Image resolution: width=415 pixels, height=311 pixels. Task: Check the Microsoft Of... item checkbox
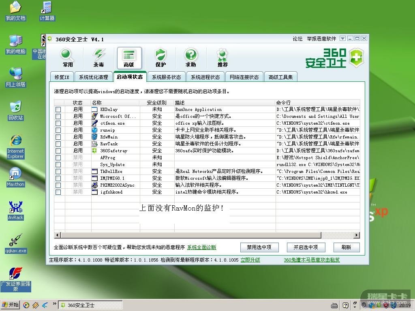tap(58, 116)
